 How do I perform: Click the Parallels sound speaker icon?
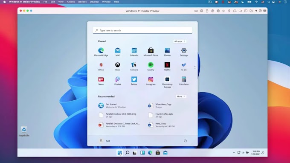(x=223, y=11)
